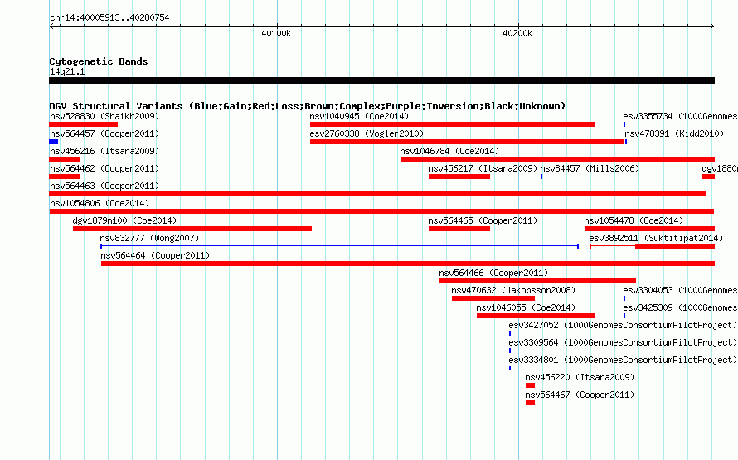Select the red bar under nsv470632
This screenshot has height=460, width=738.
pos(493,298)
